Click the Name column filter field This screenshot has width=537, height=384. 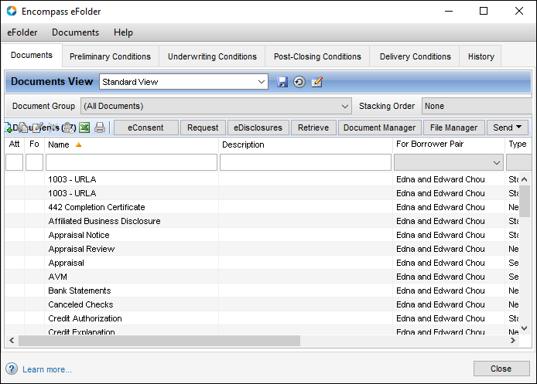(x=132, y=162)
